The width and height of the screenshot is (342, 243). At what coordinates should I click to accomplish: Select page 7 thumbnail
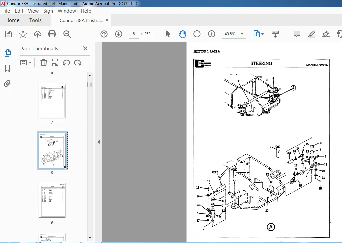click(52, 101)
